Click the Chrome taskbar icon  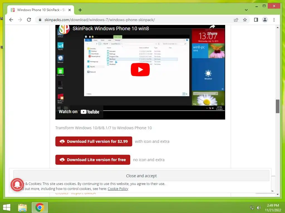(x=40, y=207)
